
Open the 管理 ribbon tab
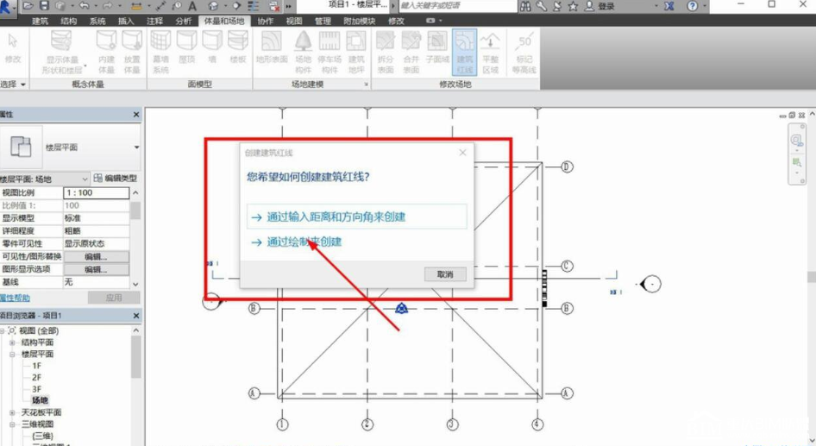pyautogui.click(x=323, y=22)
